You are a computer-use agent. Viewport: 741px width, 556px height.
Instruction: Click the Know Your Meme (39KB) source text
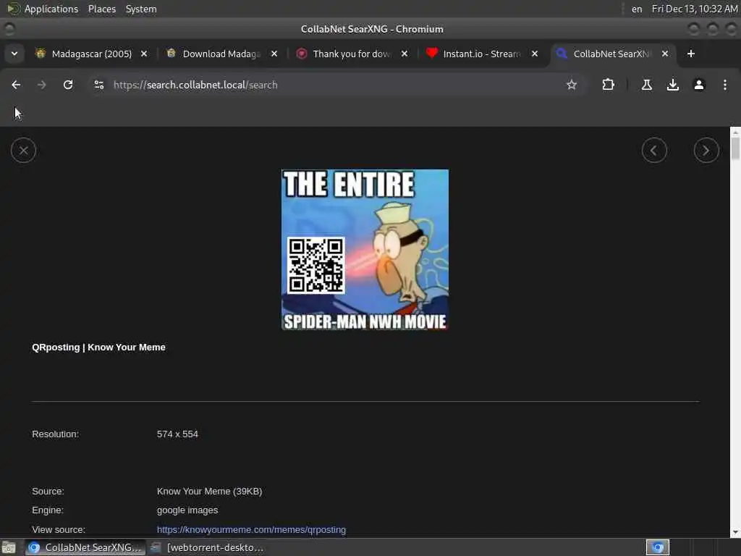tap(209, 492)
